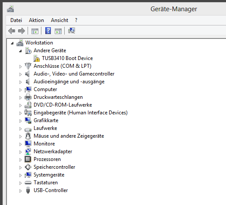The height and width of the screenshot is (205, 226).
Task: Toggle the action pane toolbar icon
Action: pos(58,31)
